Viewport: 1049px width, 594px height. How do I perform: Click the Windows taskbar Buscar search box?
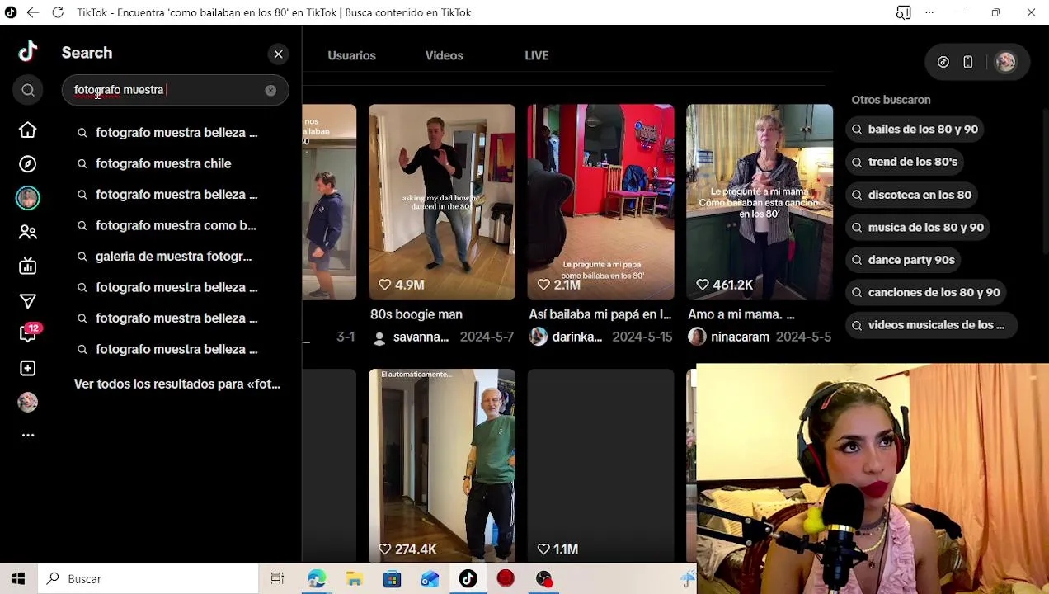click(x=148, y=579)
